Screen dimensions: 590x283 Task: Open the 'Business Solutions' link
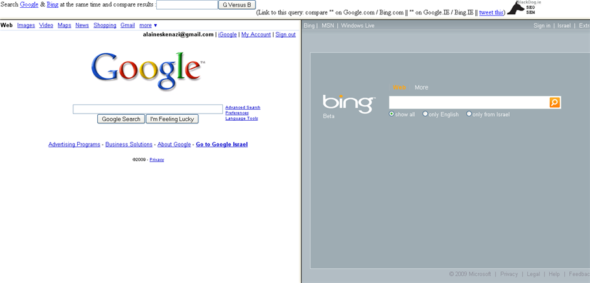[x=128, y=144]
